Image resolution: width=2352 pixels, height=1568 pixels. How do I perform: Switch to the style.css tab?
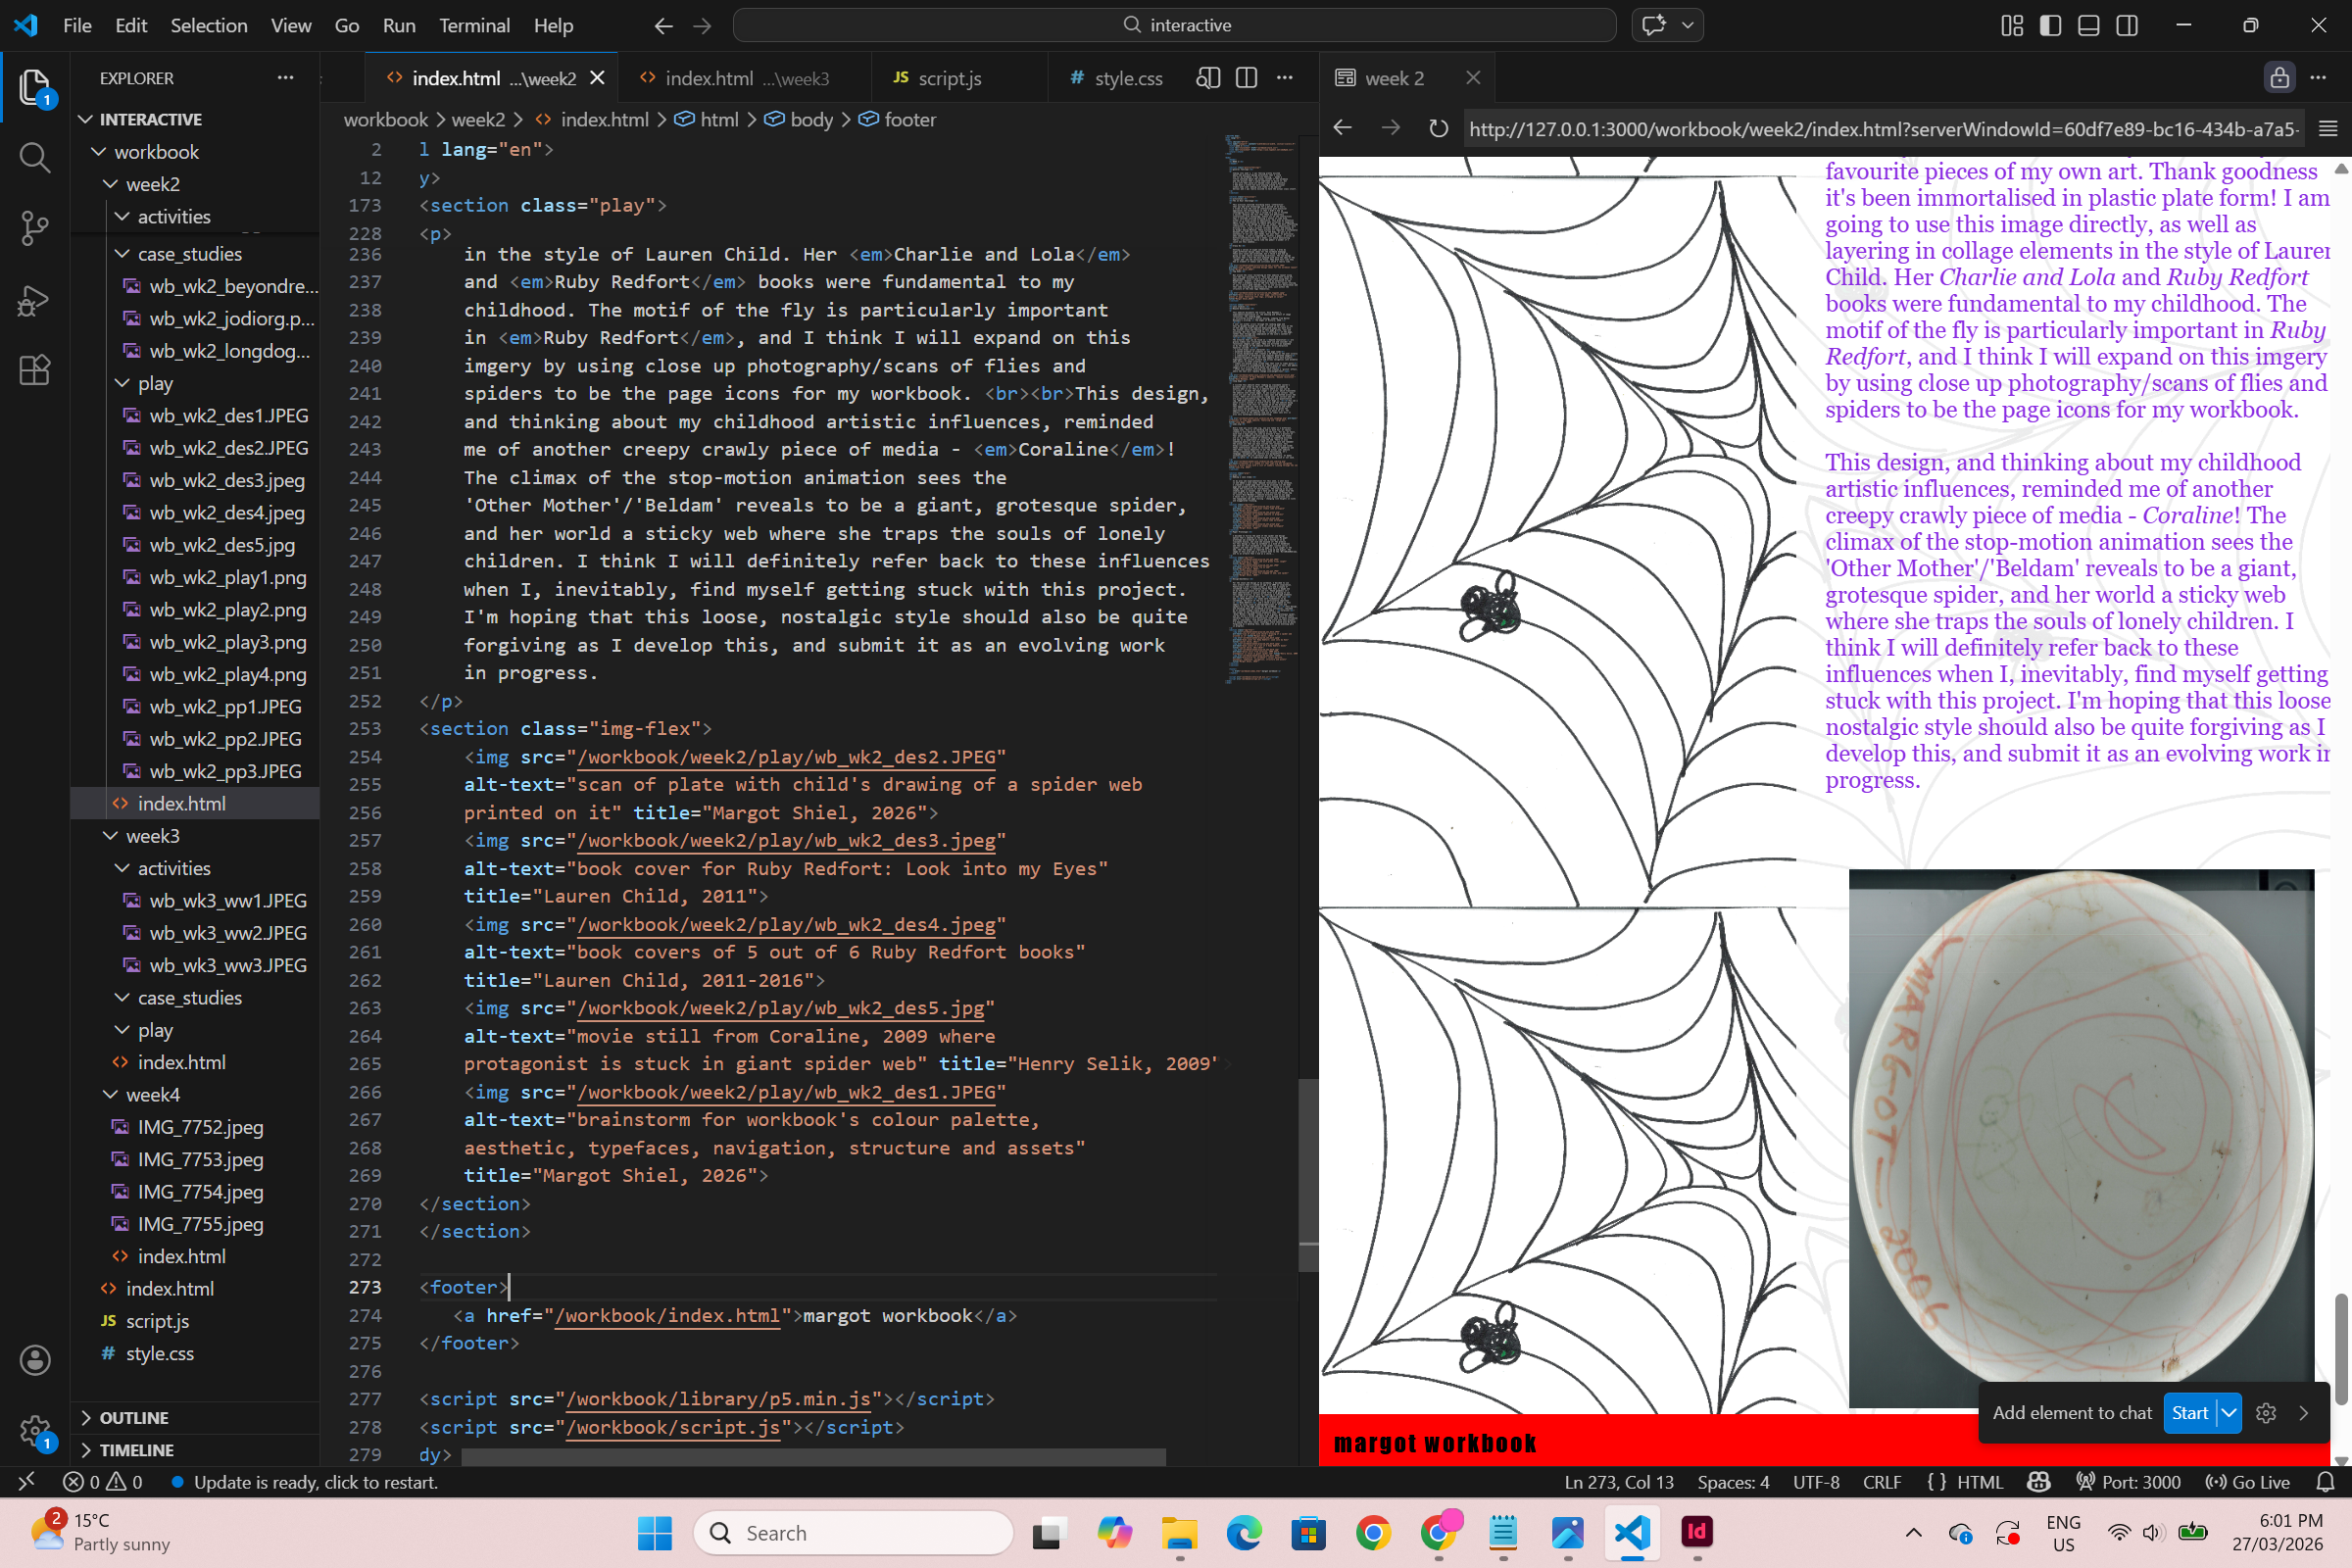pyautogui.click(x=1127, y=78)
